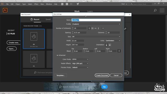Viewport: 167px width, 94px height.
Task: Open the Color Mode CMYK dropdown
Action: point(80,59)
